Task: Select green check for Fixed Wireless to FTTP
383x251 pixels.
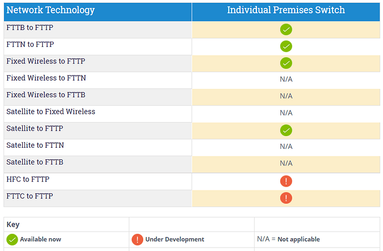Action: coord(286,63)
